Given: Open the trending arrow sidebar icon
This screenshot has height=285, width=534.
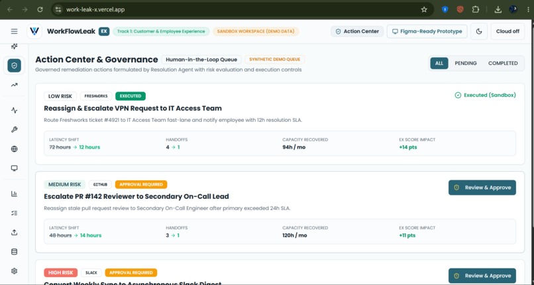Looking at the screenshot, I should 15,85.
